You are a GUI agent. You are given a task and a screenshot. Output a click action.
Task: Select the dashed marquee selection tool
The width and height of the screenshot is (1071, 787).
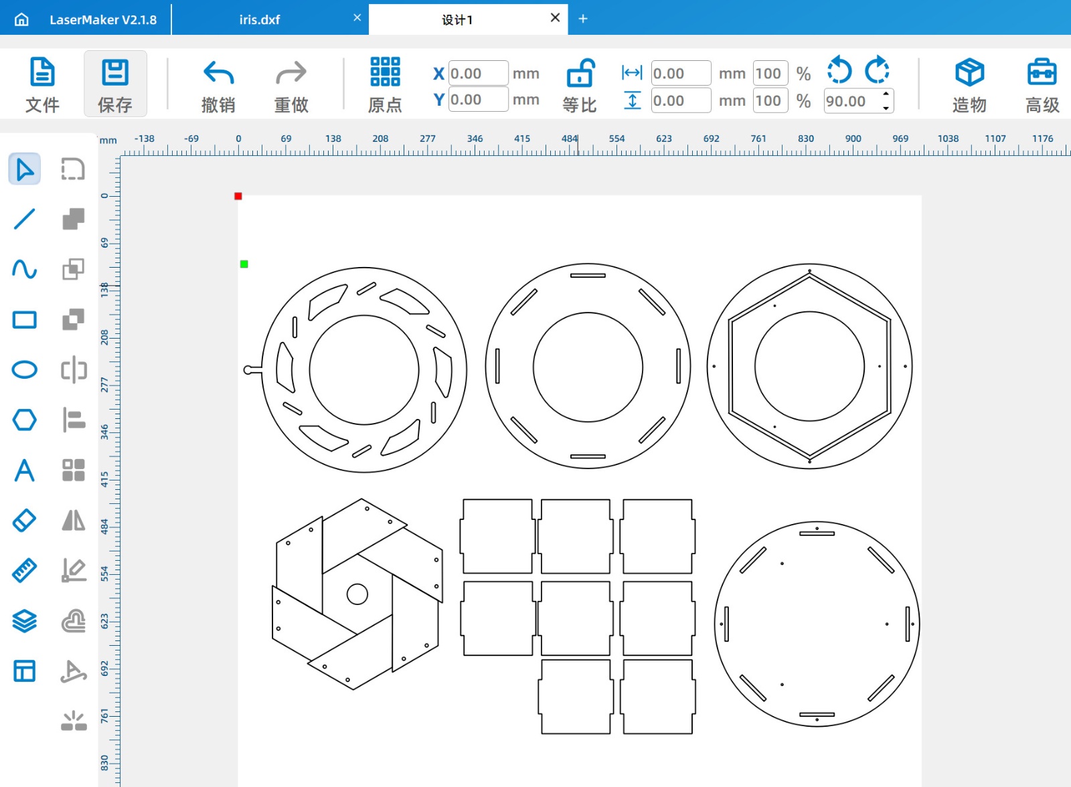coord(74,169)
